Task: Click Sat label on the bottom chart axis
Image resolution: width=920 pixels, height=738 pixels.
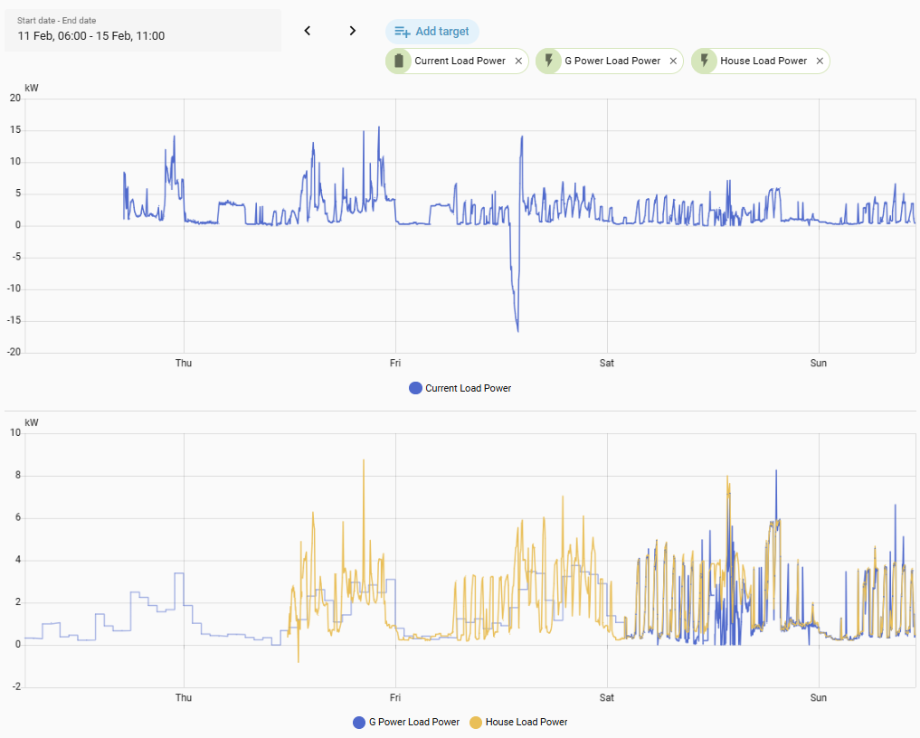Action: tap(607, 697)
